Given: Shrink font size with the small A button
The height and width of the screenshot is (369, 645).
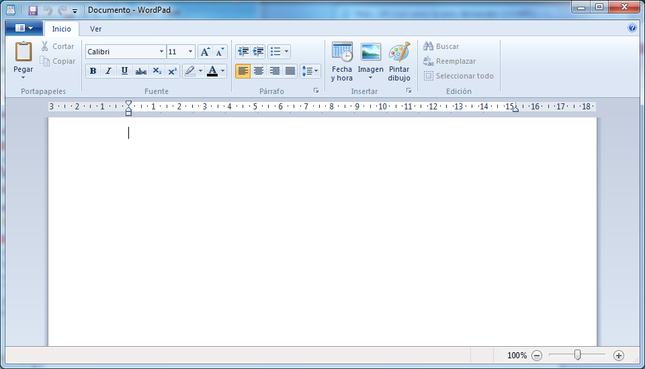Looking at the screenshot, I should tap(220, 52).
